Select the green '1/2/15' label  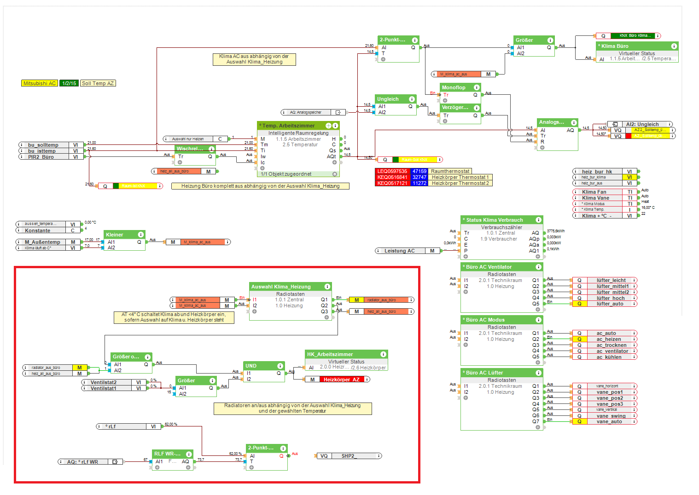coord(69,83)
